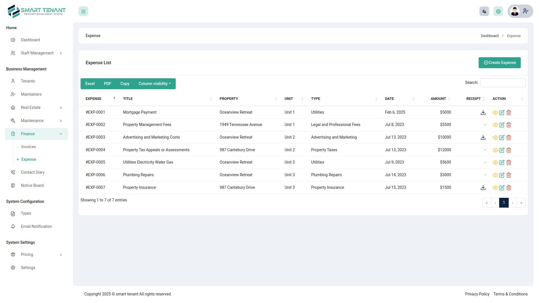Edit the Property Insurance expense
The height and width of the screenshot is (303, 539).
[502, 188]
